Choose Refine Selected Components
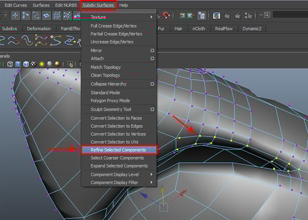The width and height of the screenshot is (308, 220). coord(118,150)
